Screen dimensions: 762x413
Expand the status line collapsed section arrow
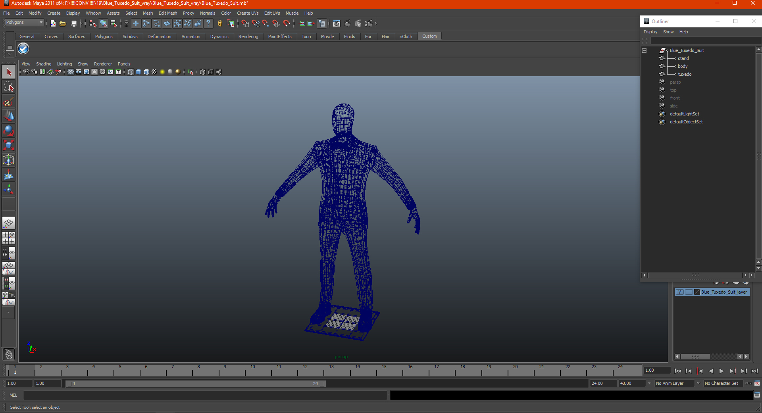coord(81,24)
